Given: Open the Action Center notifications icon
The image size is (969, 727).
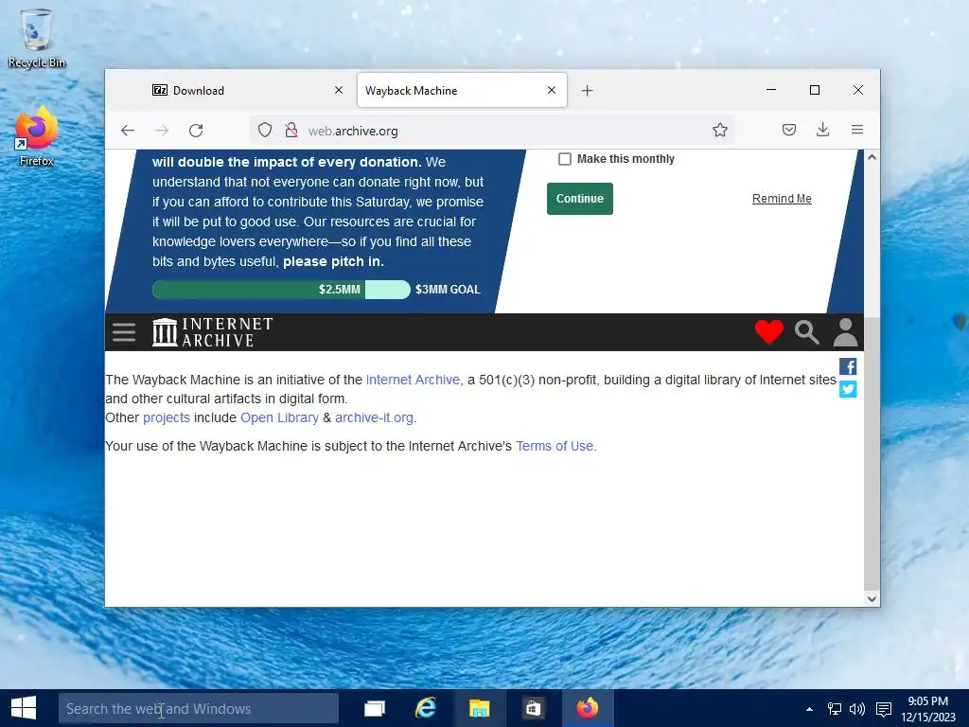Looking at the screenshot, I should click(884, 709).
